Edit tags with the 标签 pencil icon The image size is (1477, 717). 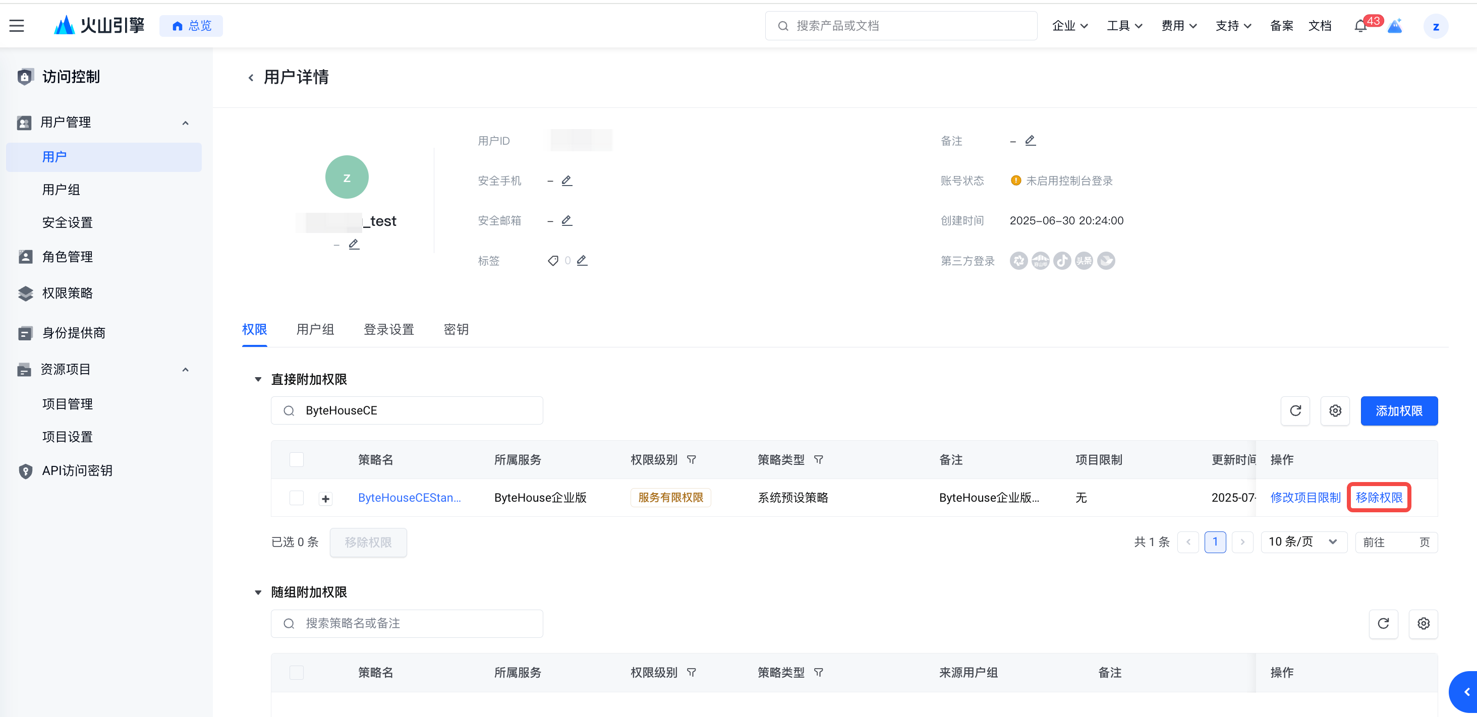coord(582,260)
